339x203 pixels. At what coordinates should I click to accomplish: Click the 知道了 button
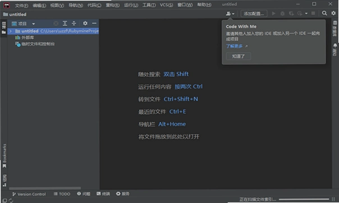coord(239,56)
